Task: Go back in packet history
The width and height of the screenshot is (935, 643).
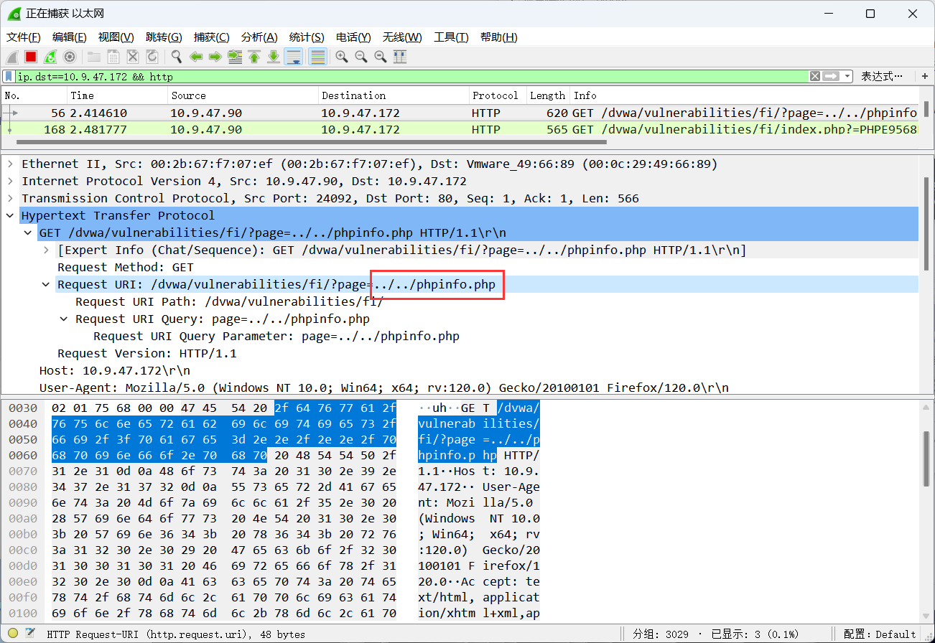Action: (x=196, y=57)
